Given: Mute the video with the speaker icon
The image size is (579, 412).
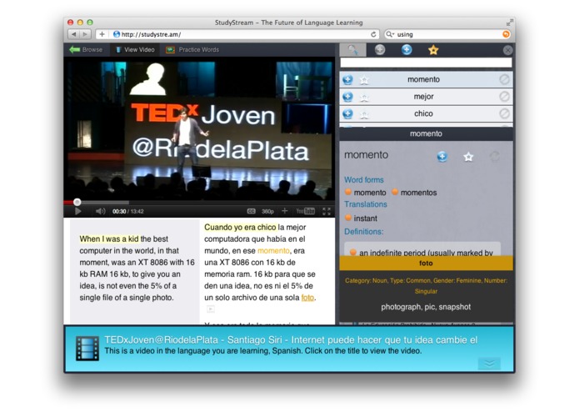Looking at the screenshot, I should coord(100,211).
